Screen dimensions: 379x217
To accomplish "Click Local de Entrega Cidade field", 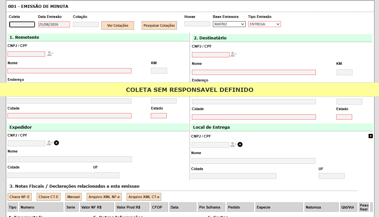I will click(x=234, y=176).
